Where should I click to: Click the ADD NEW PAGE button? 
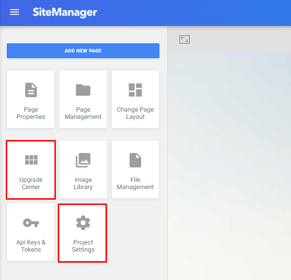point(83,51)
